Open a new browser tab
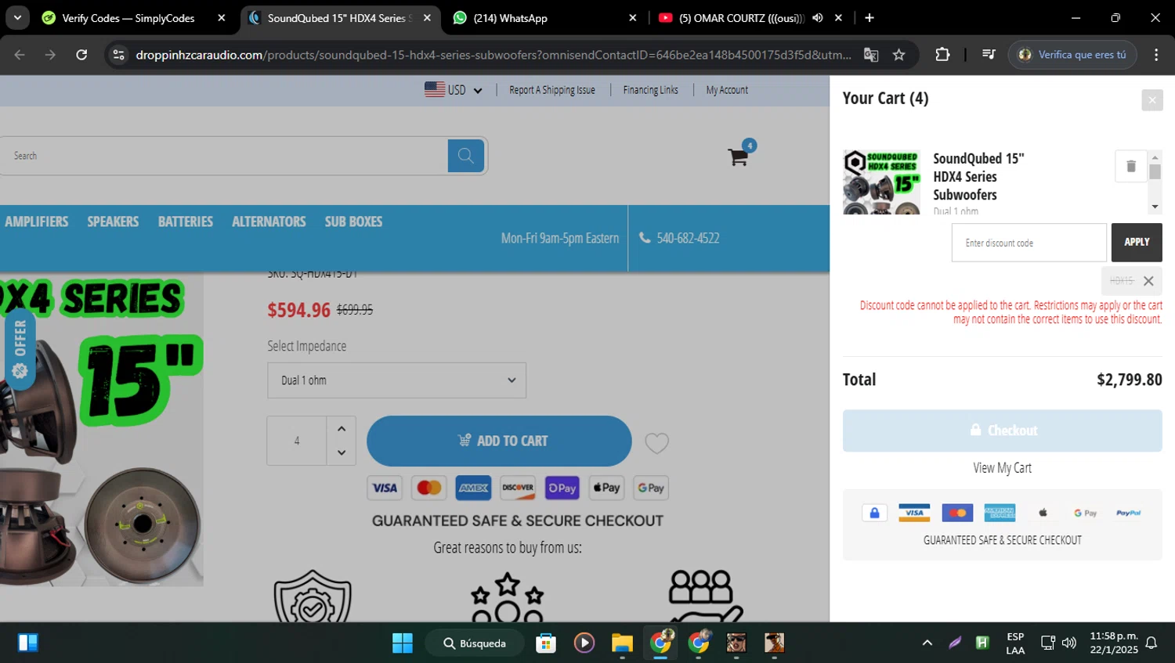The image size is (1175, 663). 869,18
